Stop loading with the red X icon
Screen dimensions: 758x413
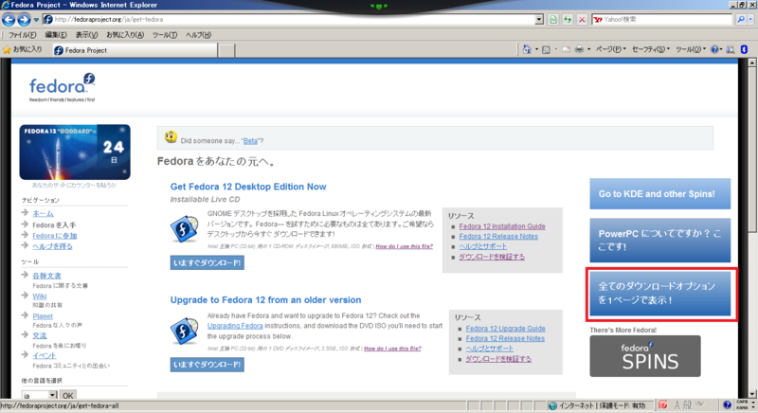coord(582,19)
